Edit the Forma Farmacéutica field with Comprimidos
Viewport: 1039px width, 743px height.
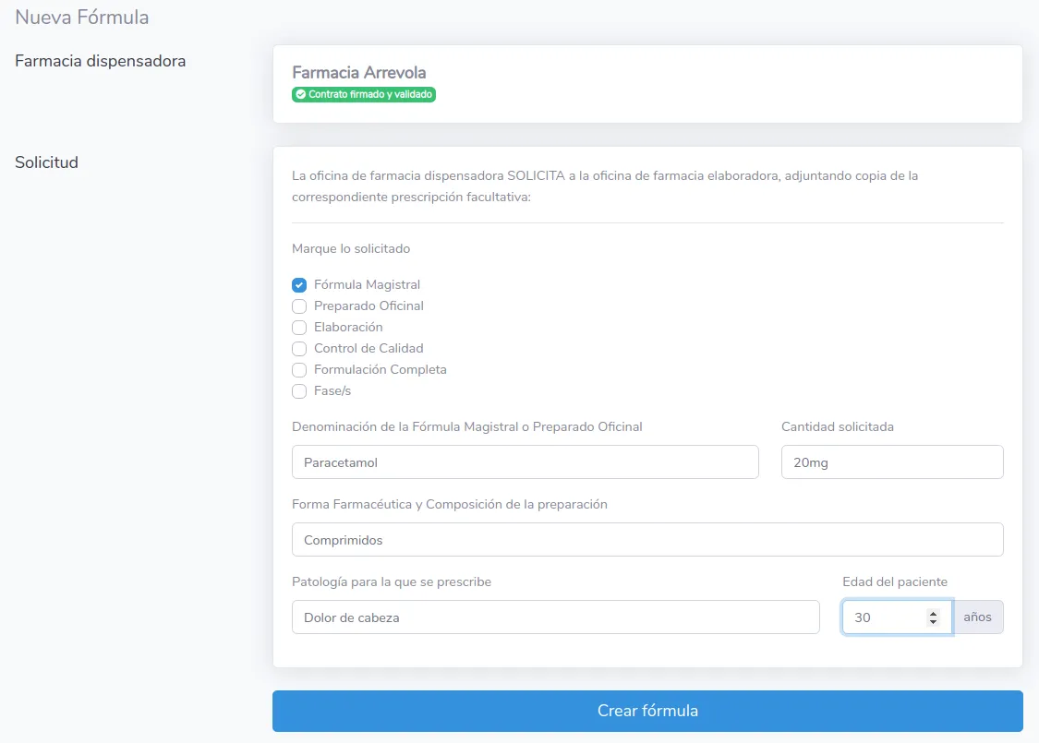647,540
